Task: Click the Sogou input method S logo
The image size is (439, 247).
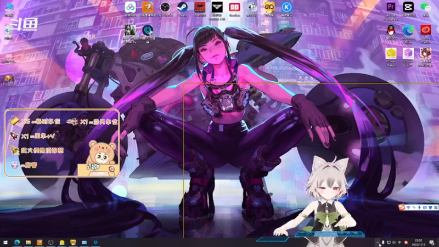Action: [402, 207]
